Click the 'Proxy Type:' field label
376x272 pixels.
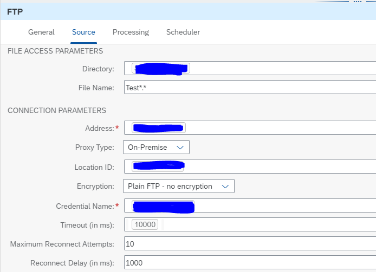point(94,147)
